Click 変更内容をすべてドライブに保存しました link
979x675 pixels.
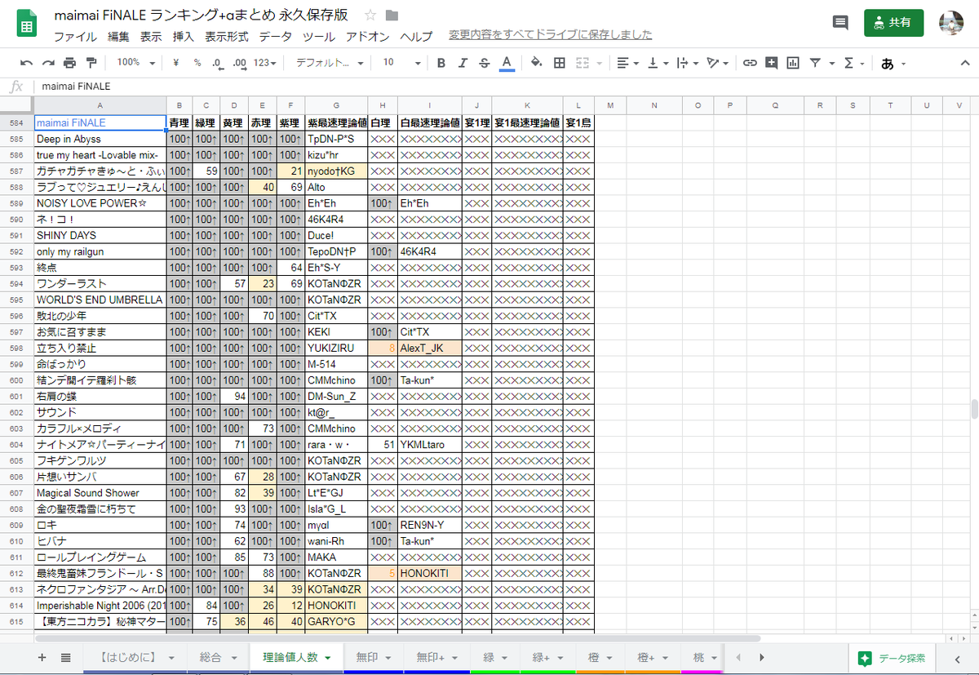551,34
